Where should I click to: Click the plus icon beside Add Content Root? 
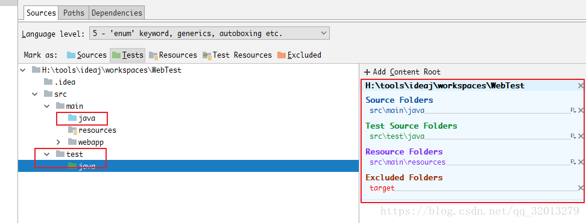367,72
